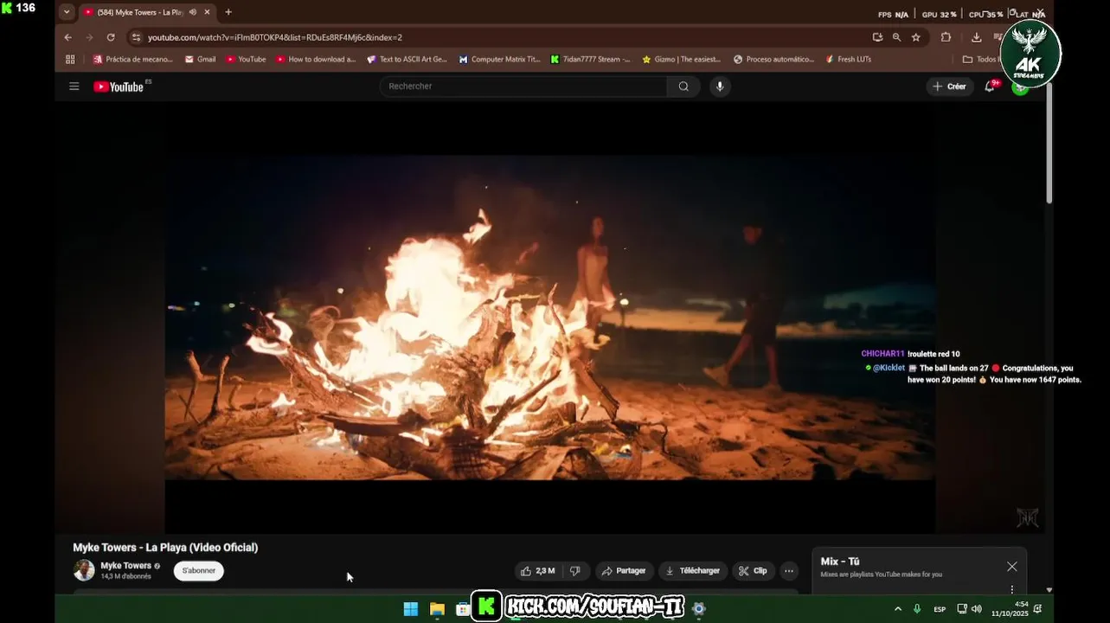1110x623 pixels.
Task: Click the Partager share button
Action: coord(624,571)
